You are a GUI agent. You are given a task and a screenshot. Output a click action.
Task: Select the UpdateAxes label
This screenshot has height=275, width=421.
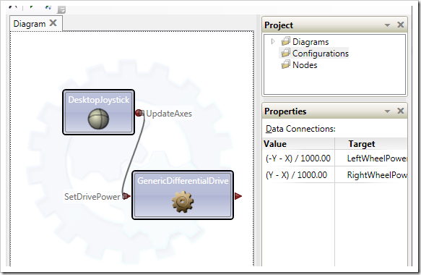169,114
